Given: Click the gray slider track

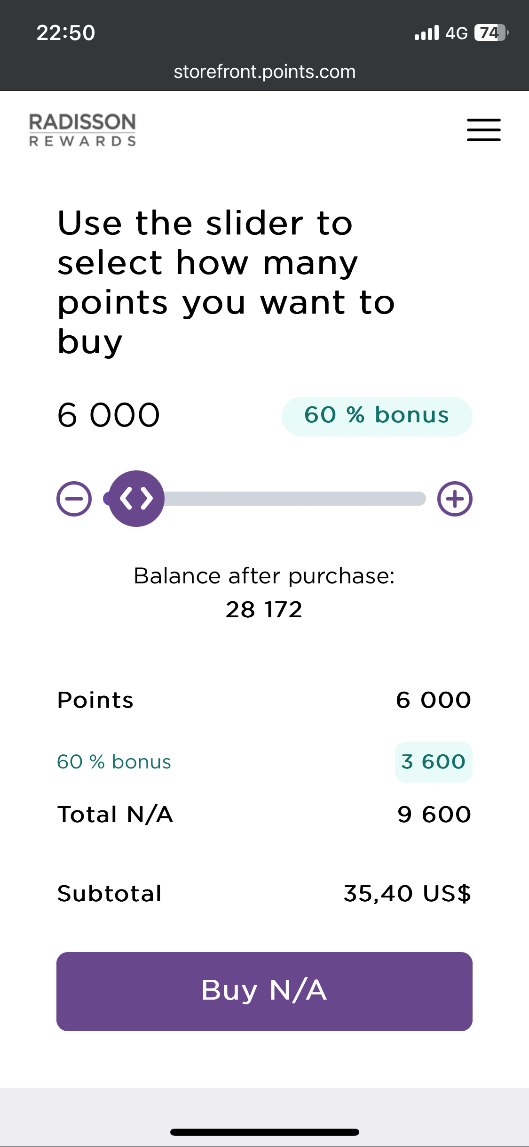Looking at the screenshot, I should click(x=296, y=499).
